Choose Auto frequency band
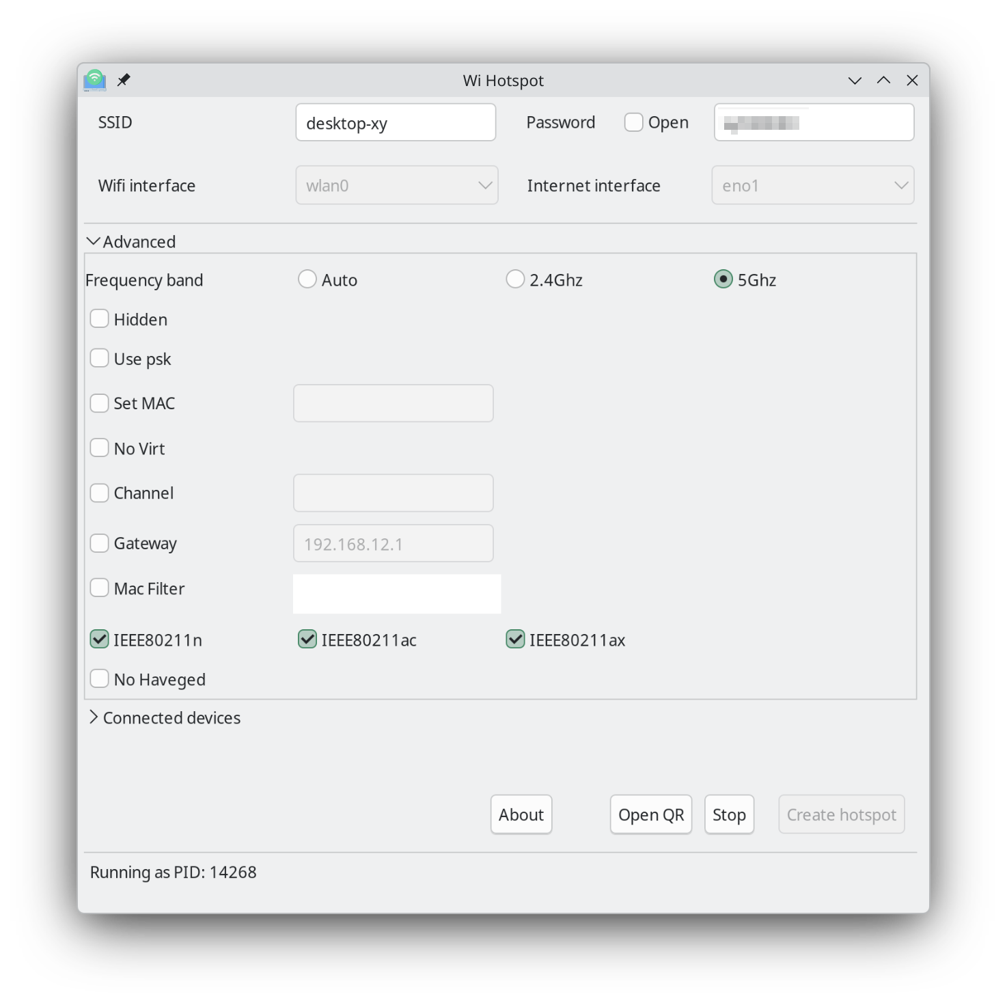 pyautogui.click(x=307, y=279)
